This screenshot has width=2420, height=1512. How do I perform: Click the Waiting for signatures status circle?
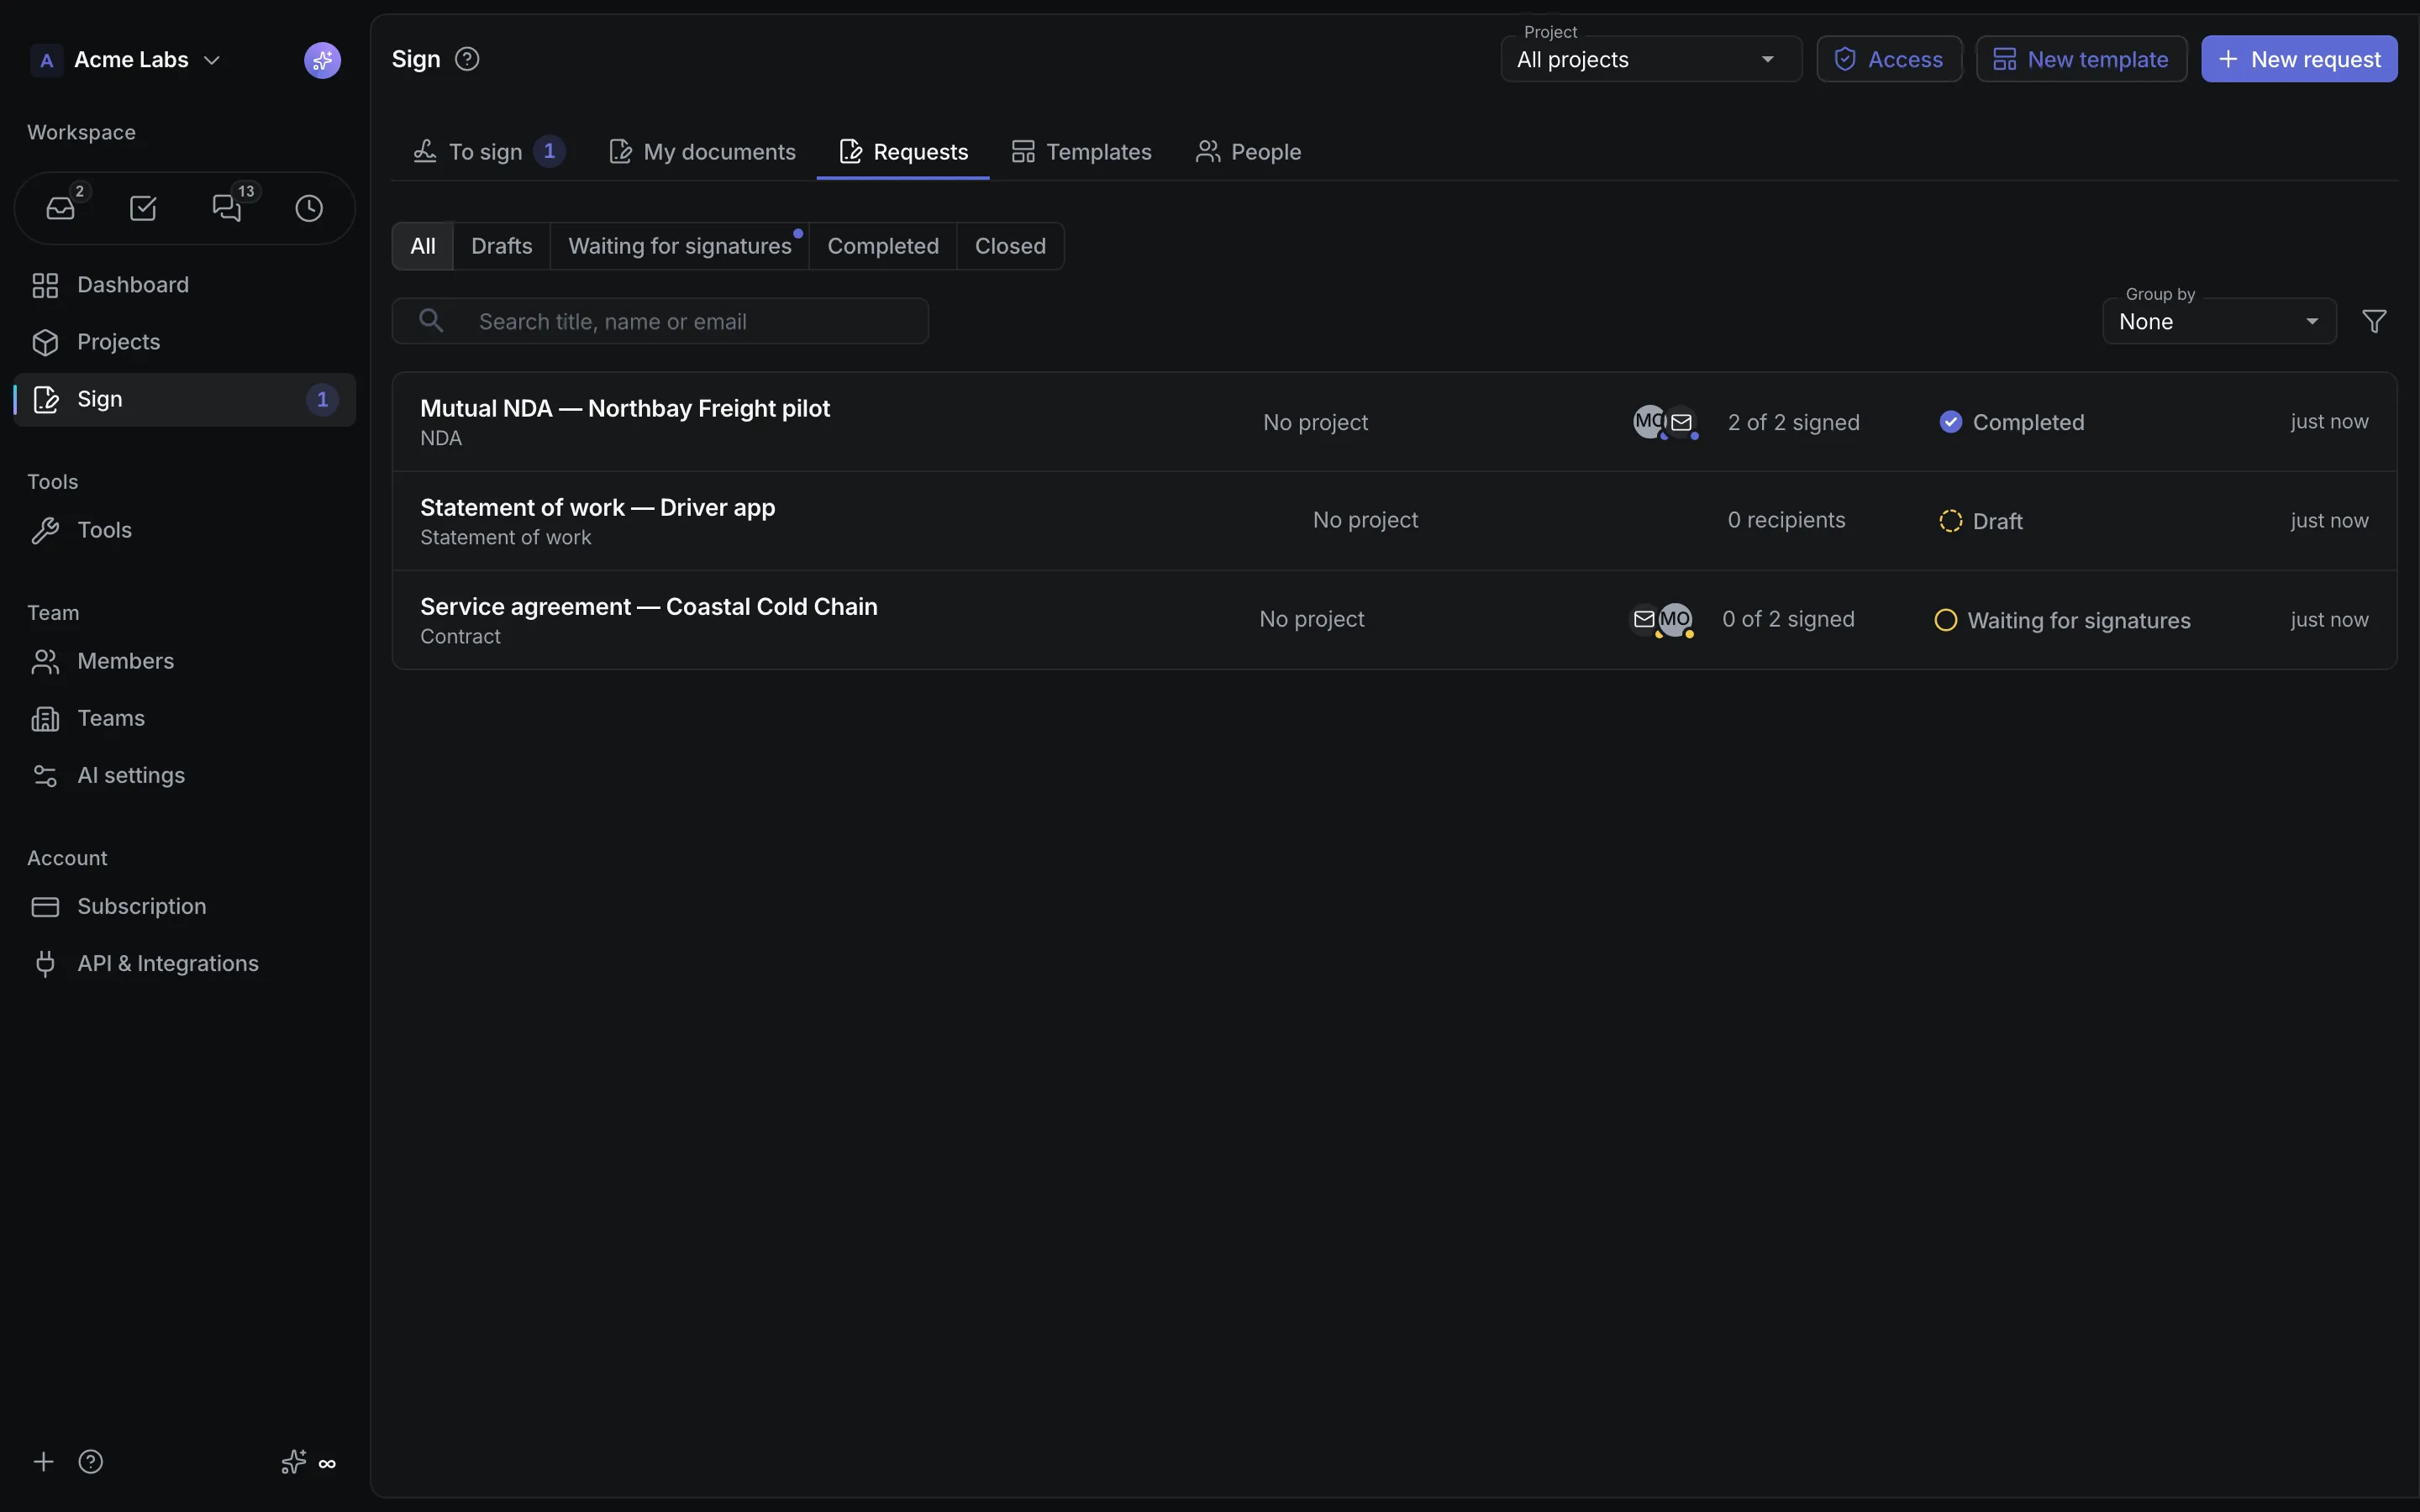point(1945,620)
